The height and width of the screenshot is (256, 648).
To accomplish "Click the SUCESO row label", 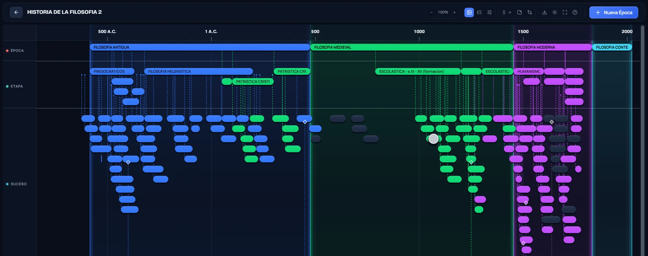I will click(18, 184).
